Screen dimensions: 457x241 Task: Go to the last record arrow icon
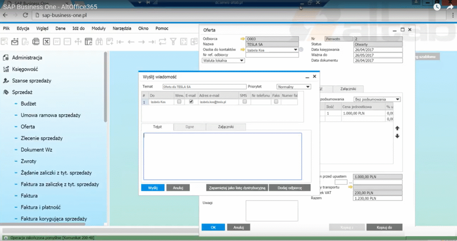pyautogui.click(x=152, y=42)
